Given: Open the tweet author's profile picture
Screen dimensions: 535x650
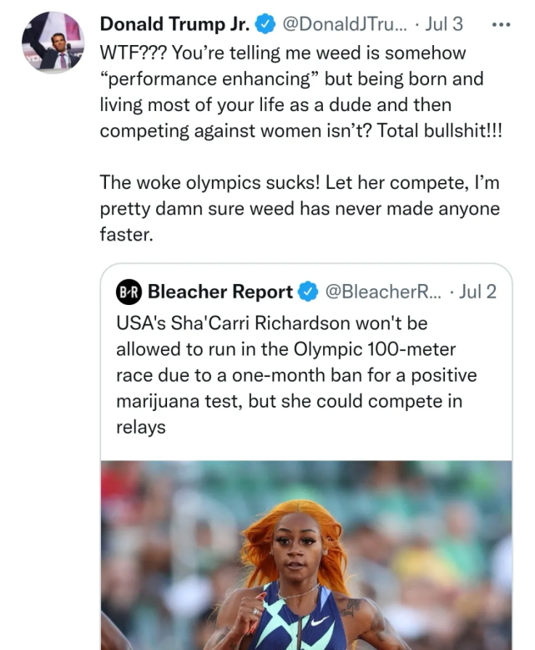Looking at the screenshot, I should tap(52, 42).
